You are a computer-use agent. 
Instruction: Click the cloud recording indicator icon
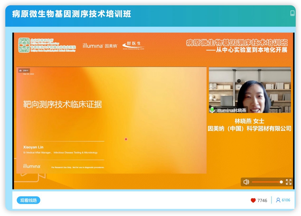coord(21,71)
